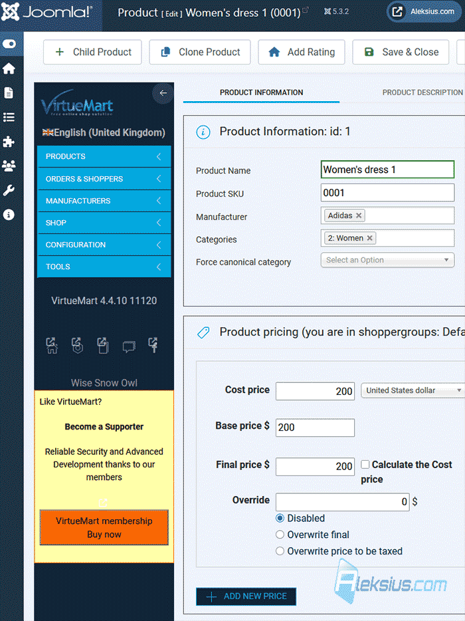Collapse the VirtueMart menu with back arrow
The width and height of the screenshot is (465, 621).
pos(163,93)
